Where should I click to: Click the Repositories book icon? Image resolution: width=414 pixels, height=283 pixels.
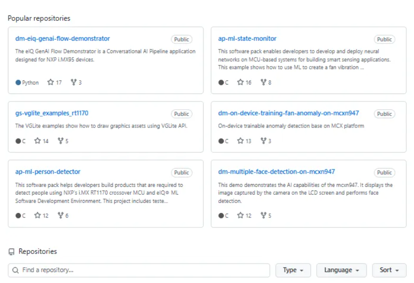tap(12, 251)
